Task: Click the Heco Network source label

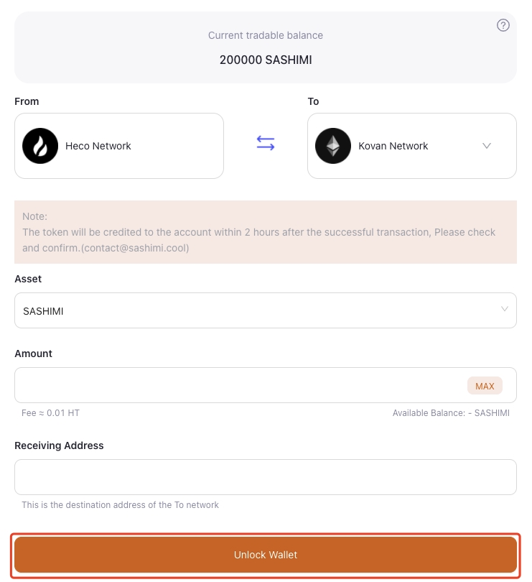Action: click(98, 146)
